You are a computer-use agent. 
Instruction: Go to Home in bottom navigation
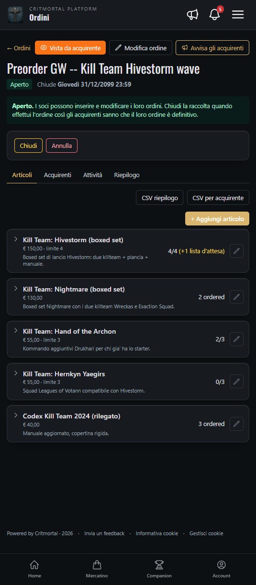pyautogui.click(x=34, y=569)
